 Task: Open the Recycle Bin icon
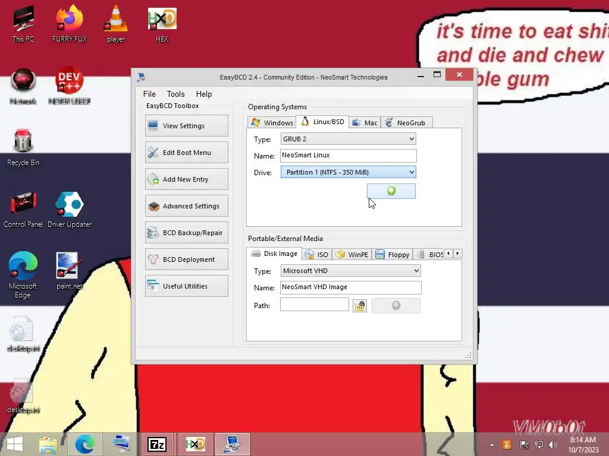[23, 148]
